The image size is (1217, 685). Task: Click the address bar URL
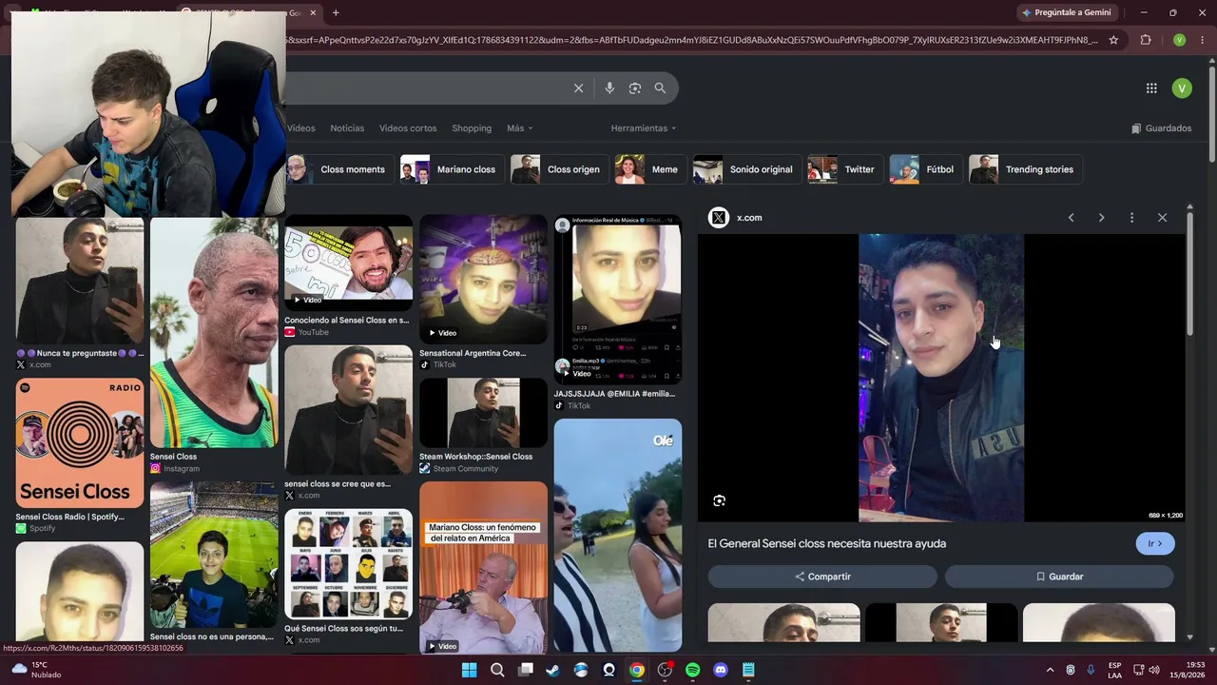[692, 40]
